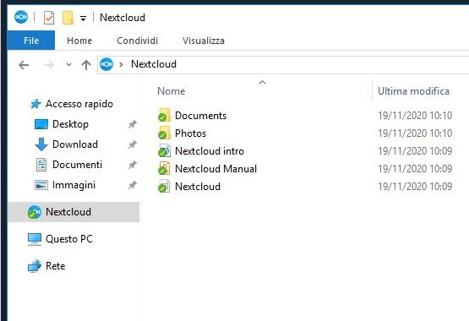
Task: Open the recent locations dropdown chevron
Action: coord(68,64)
